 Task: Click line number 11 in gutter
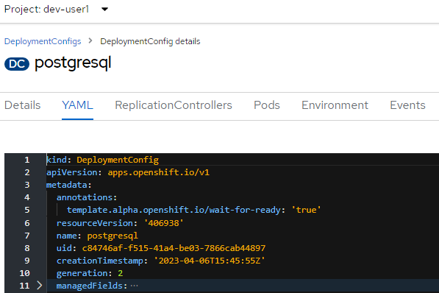pos(25,286)
